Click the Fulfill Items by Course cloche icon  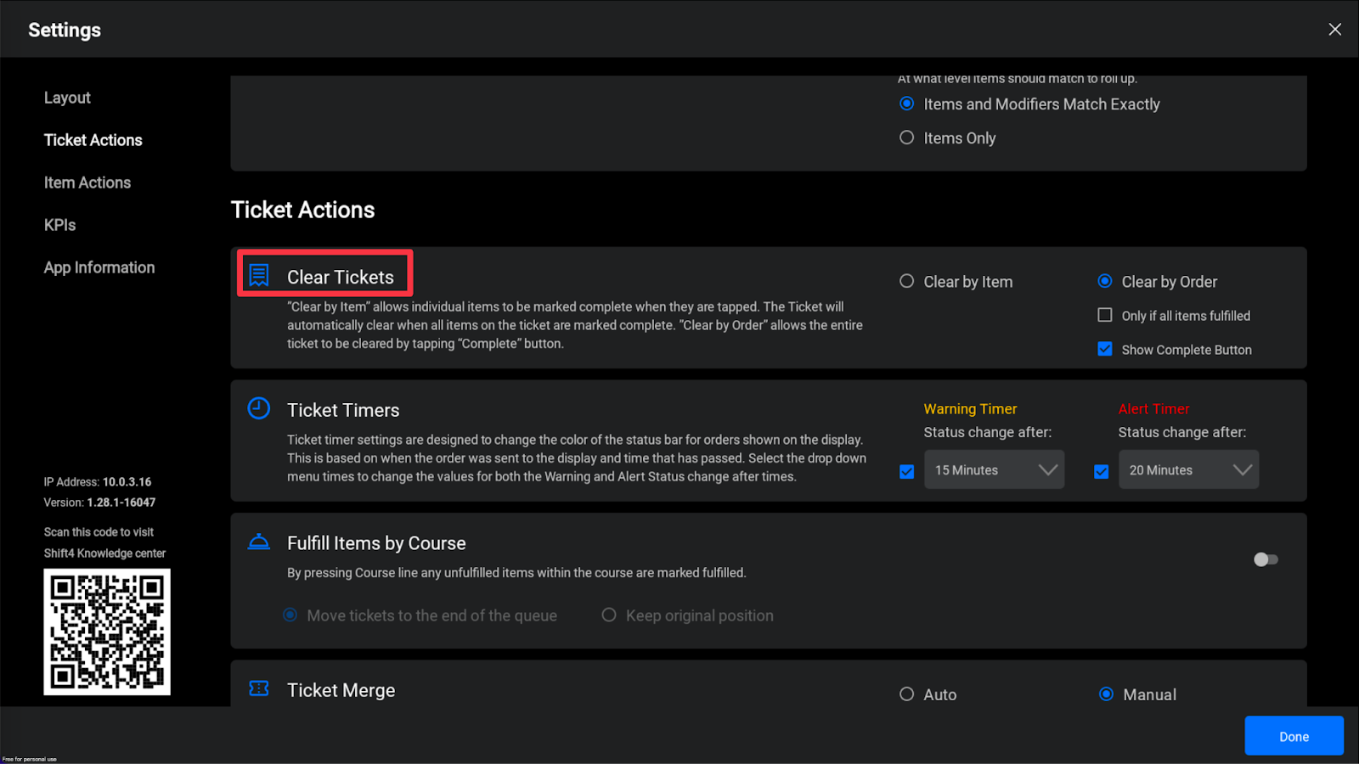pyautogui.click(x=259, y=542)
